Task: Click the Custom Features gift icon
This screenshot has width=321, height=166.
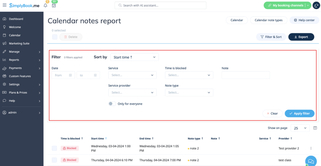Action: (x=4, y=76)
